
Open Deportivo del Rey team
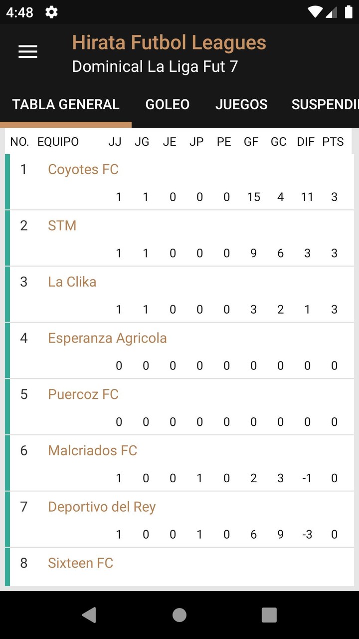(x=102, y=507)
